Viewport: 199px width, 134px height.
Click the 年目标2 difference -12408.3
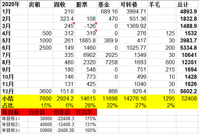(64, 124)
